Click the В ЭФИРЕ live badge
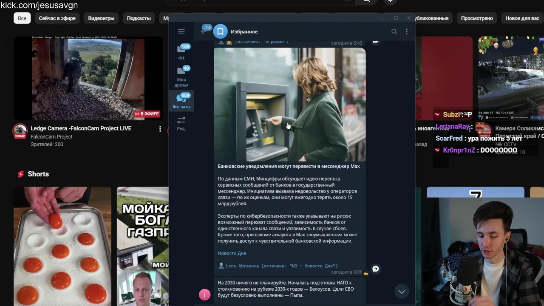Image resolution: width=544 pixels, height=306 pixels. coord(147,114)
